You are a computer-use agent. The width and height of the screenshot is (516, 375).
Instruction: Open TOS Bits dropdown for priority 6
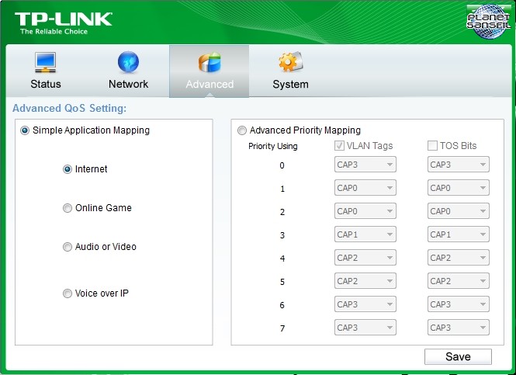point(459,304)
